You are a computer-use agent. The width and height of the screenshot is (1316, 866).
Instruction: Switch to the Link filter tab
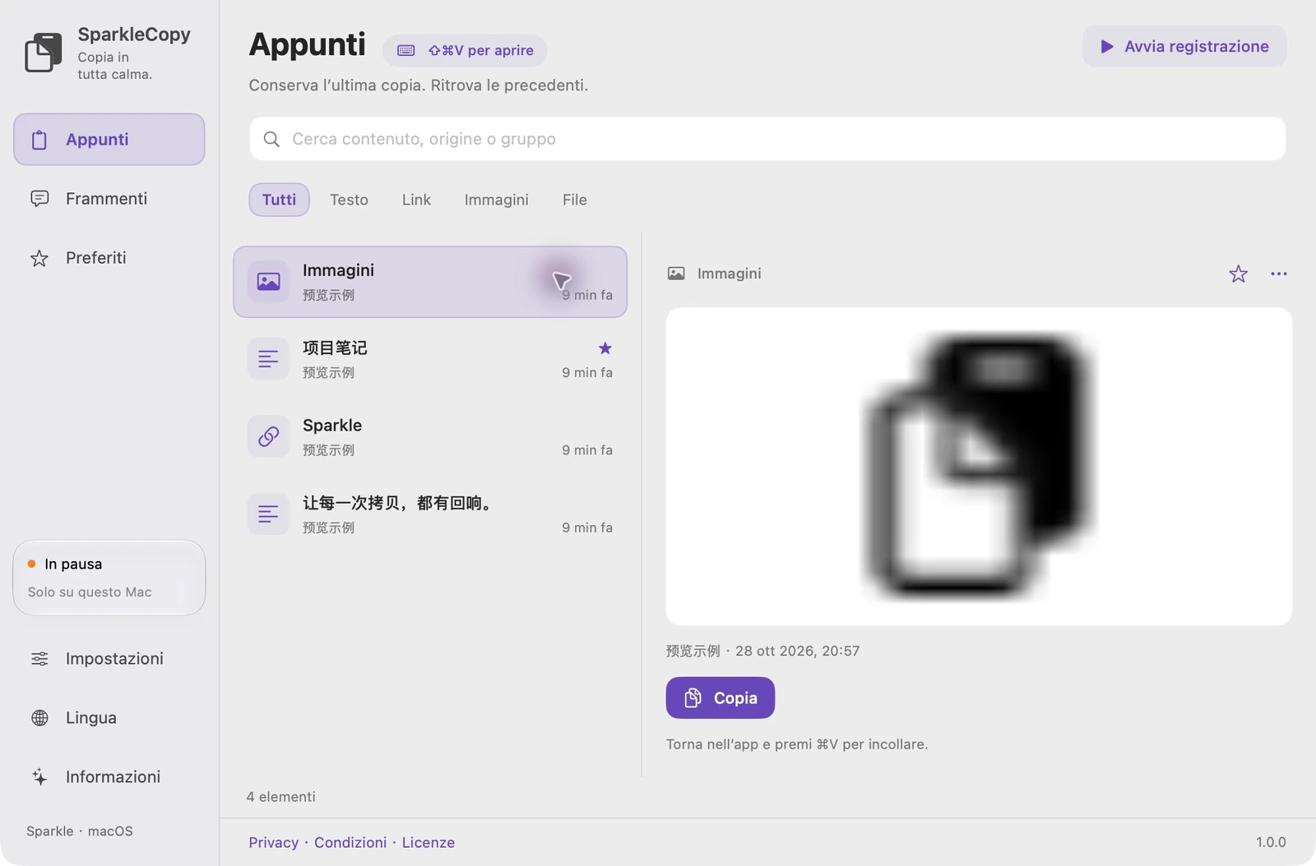click(x=416, y=200)
